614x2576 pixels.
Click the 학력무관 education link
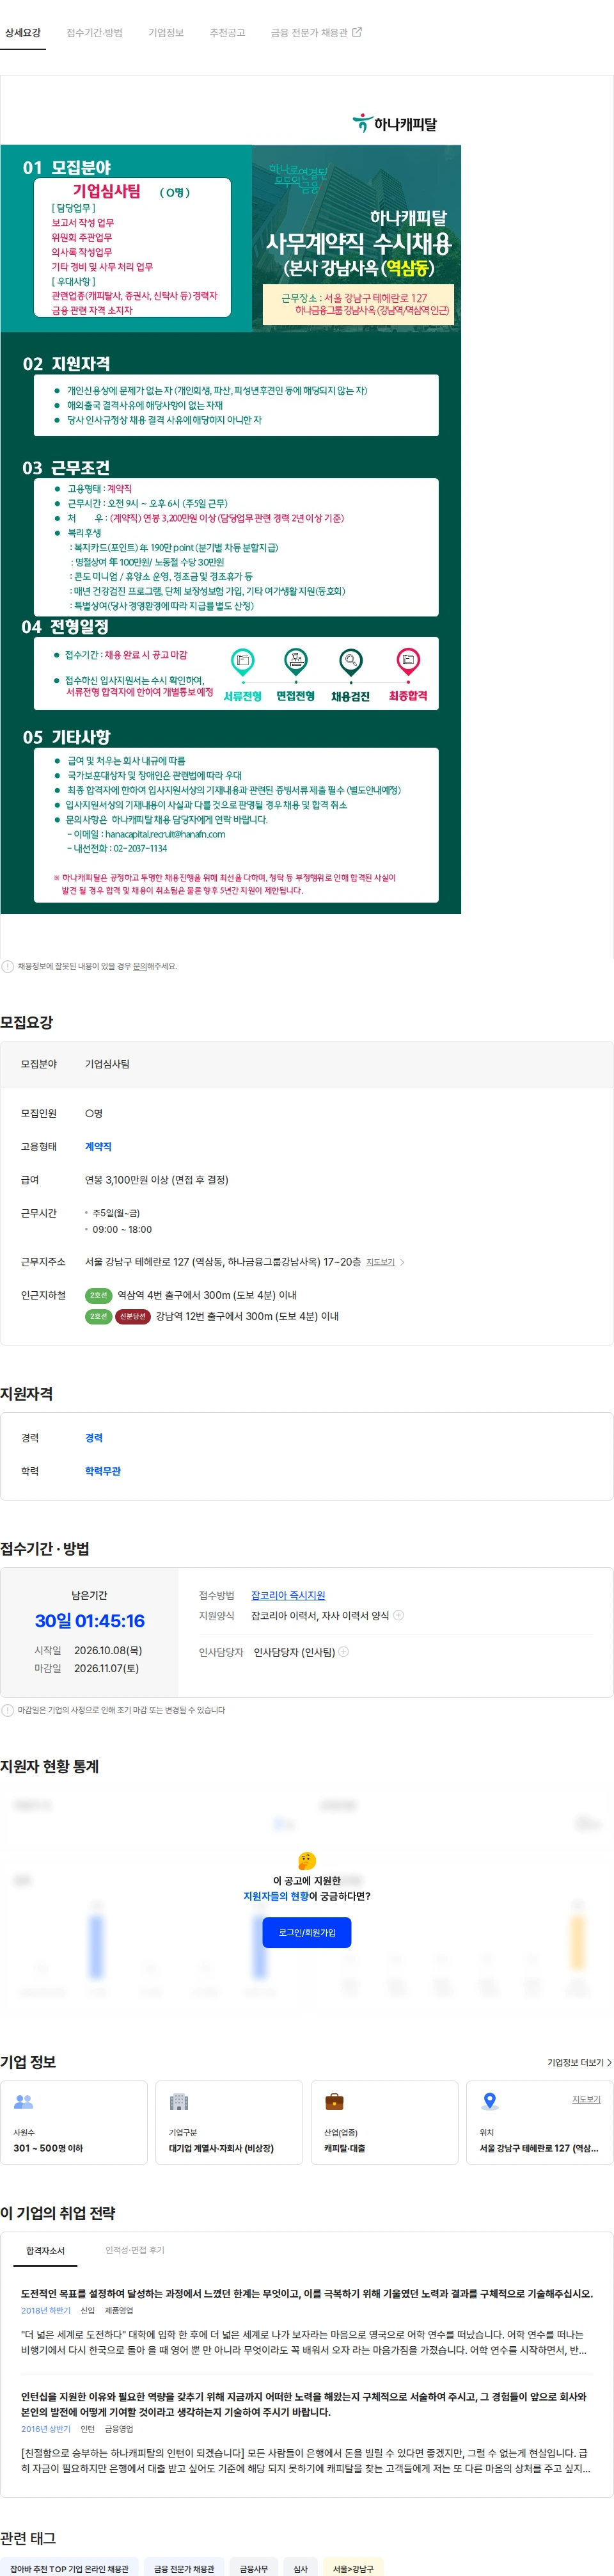[x=103, y=1471]
